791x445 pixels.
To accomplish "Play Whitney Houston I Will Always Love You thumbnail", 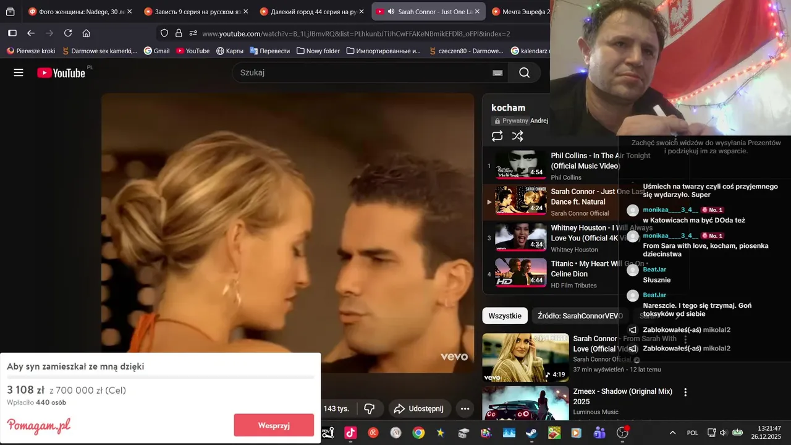I will point(520,237).
